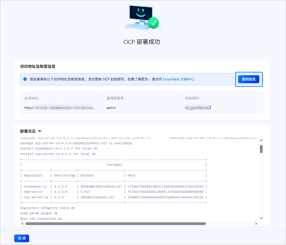Collapse the 部署日志 section arrow
286x245 pixels.
(x=40, y=131)
